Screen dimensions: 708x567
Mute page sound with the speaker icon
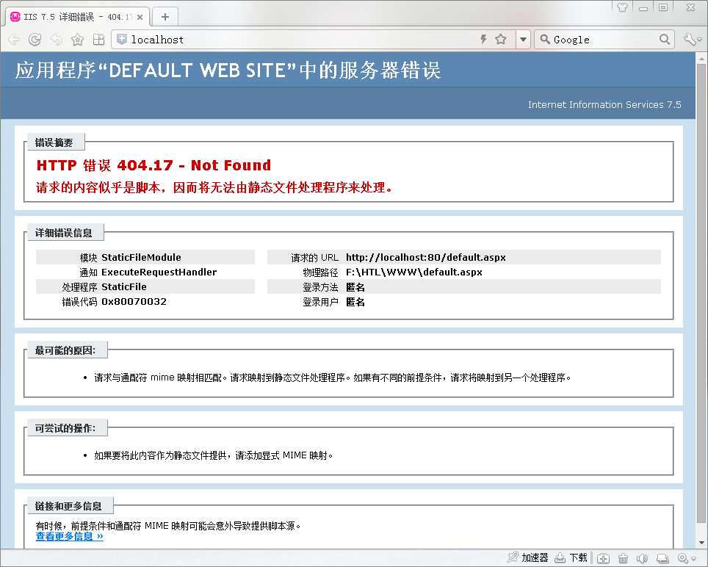coord(642,558)
